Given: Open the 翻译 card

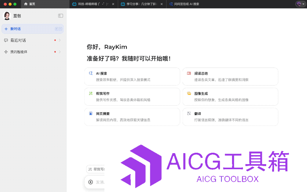Looking at the screenshot, I should point(230,117).
